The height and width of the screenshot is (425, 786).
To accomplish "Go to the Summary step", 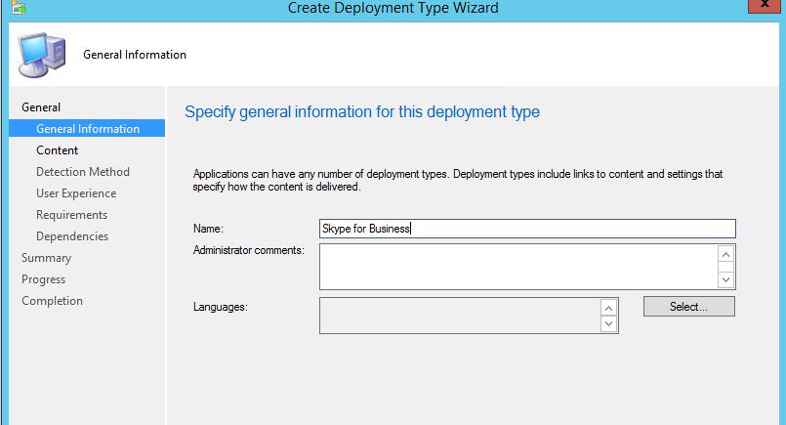I will 46,258.
